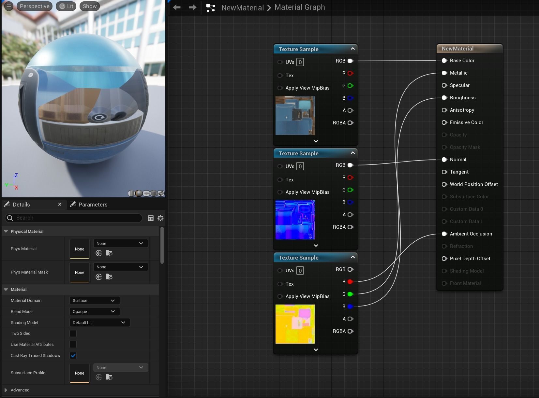The height and width of the screenshot is (398, 539).
Task: Click RGB output pin of first Texture Sample
Action: (351, 61)
